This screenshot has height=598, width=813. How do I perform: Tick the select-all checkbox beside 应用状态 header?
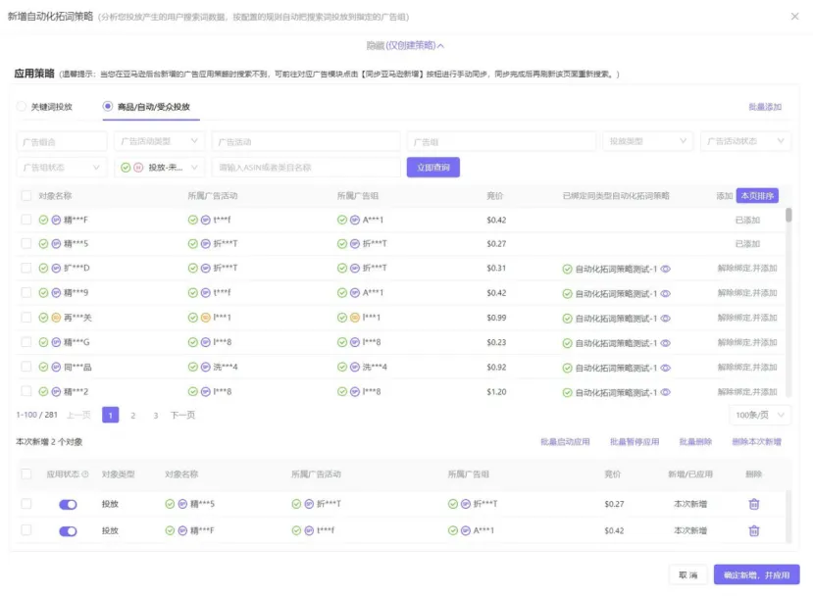25,473
